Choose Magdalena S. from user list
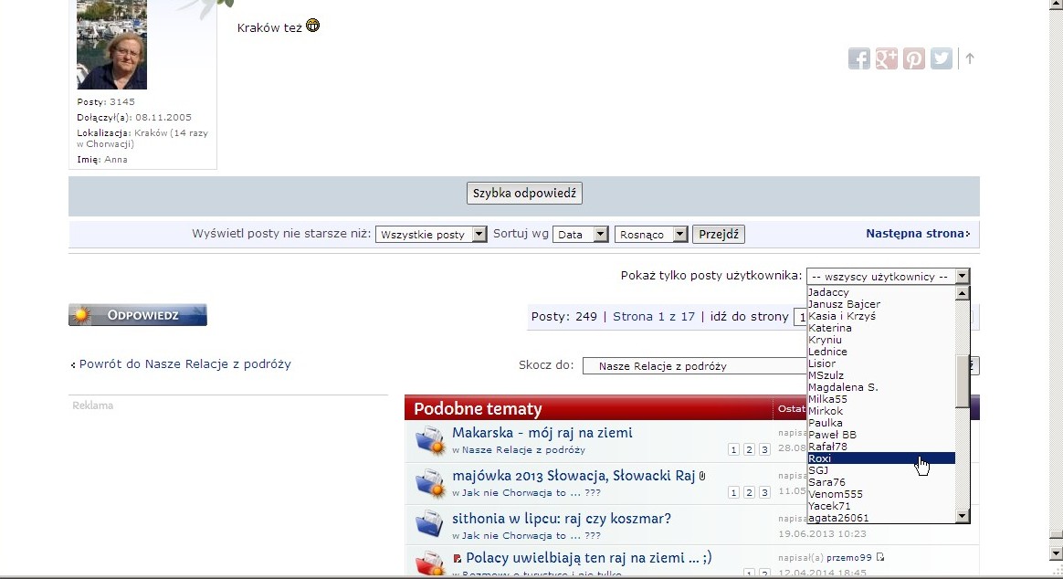The height and width of the screenshot is (579, 1063). pyautogui.click(x=843, y=387)
